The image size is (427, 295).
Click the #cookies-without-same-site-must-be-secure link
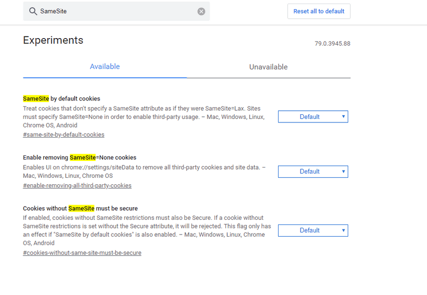coord(82,252)
